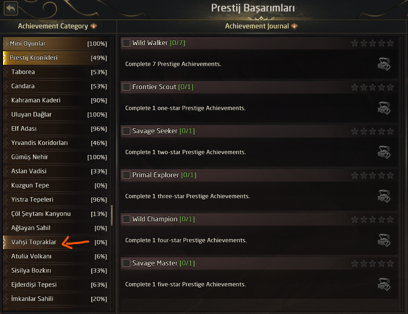The height and width of the screenshot is (314, 408).
Task: Expand the Mini Oyunlar category
Action: tap(6, 44)
